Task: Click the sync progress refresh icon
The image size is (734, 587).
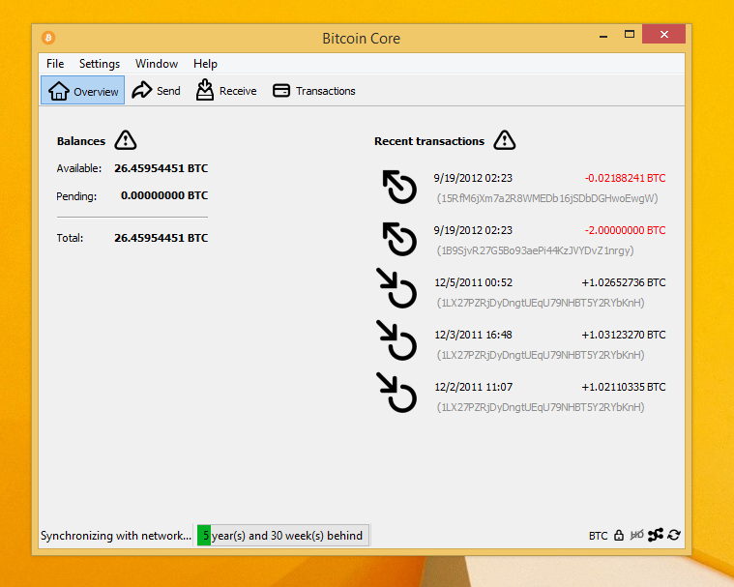Action: (674, 535)
